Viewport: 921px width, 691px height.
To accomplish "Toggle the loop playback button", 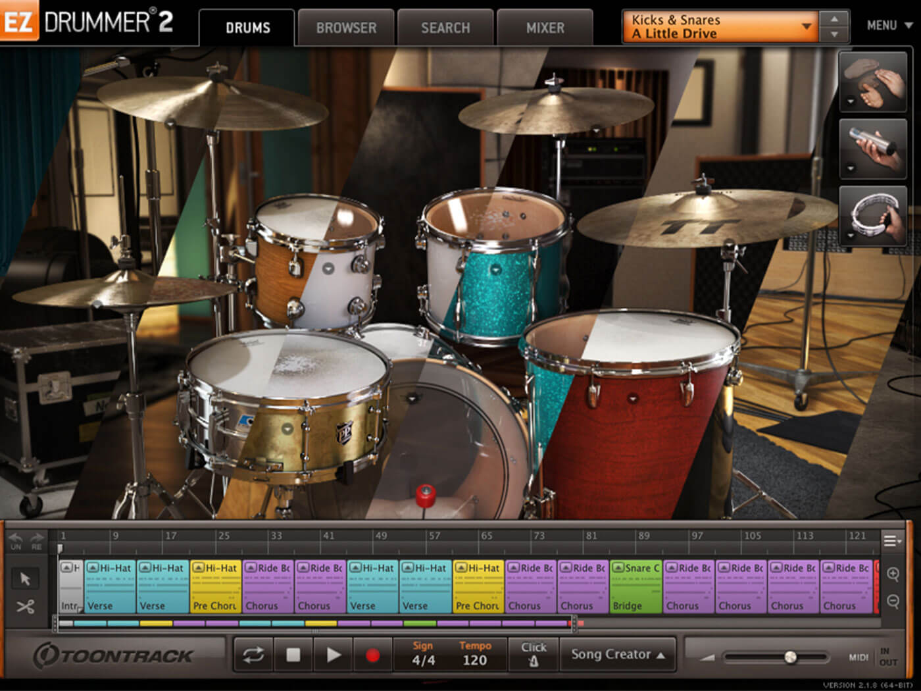I will pyautogui.click(x=253, y=654).
